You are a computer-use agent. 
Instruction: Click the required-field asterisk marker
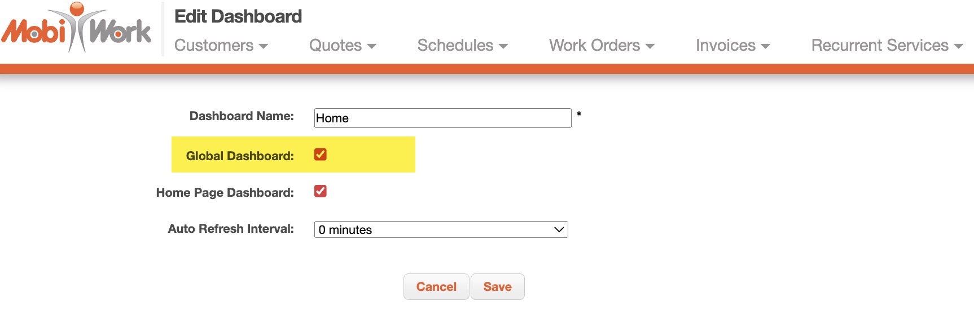579,114
